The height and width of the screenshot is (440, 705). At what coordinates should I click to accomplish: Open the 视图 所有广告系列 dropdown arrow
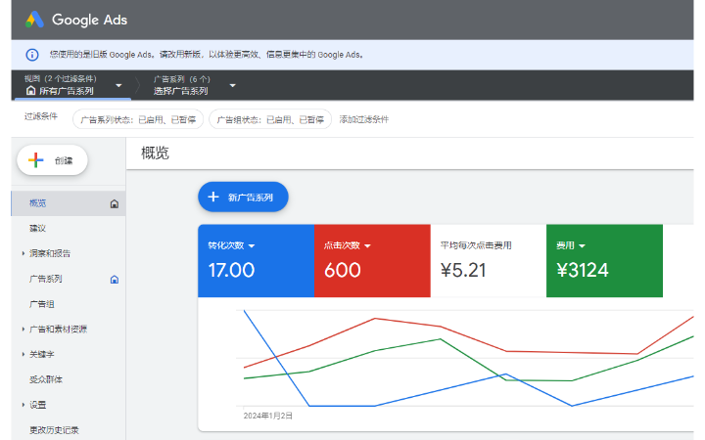click(118, 85)
